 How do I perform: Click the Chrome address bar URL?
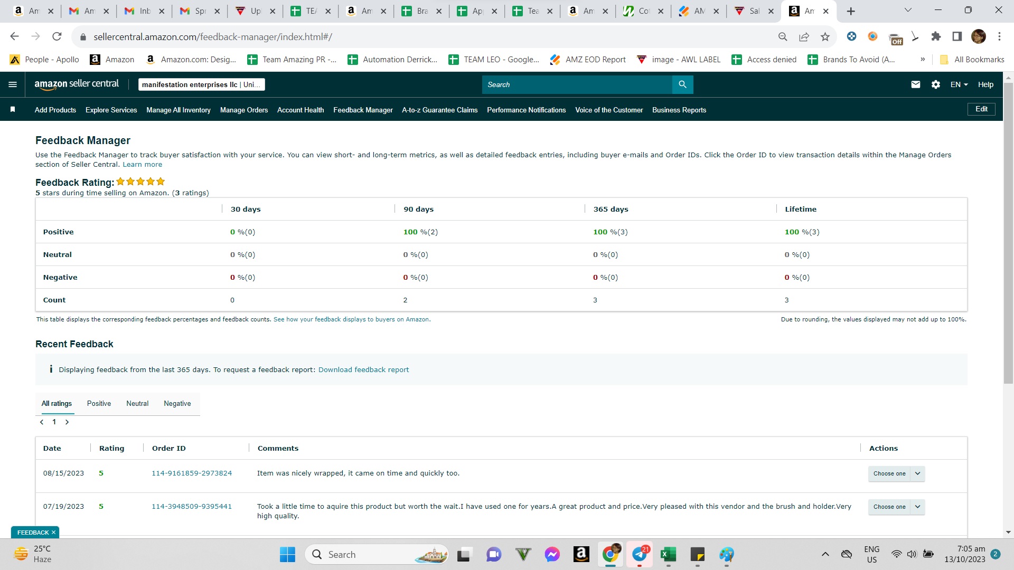[x=213, y=36]
